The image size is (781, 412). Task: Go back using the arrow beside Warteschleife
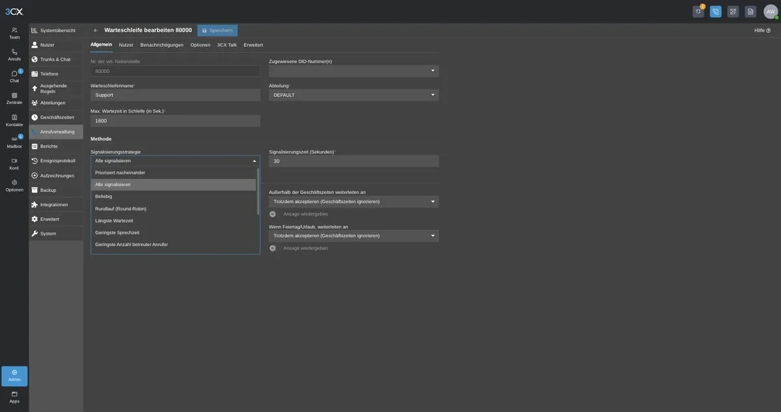point(96,31)
